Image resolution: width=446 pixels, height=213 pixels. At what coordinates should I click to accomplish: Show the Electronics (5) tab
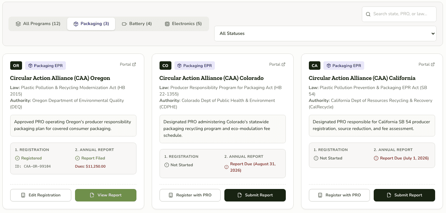(183, 24)
